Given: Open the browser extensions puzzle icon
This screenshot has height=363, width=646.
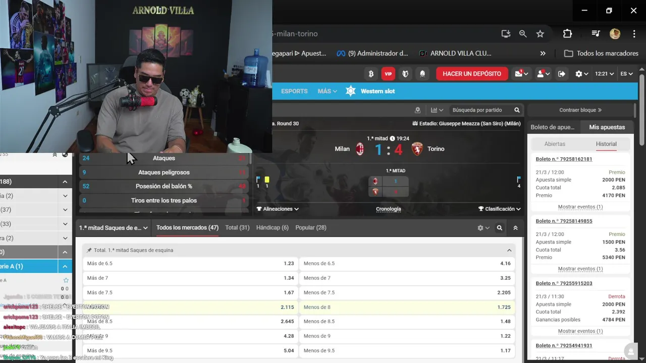Looking at the screenshot, I should (567, 34).
